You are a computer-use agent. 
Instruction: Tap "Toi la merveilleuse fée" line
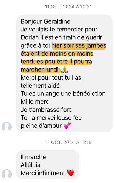point(51,118)
